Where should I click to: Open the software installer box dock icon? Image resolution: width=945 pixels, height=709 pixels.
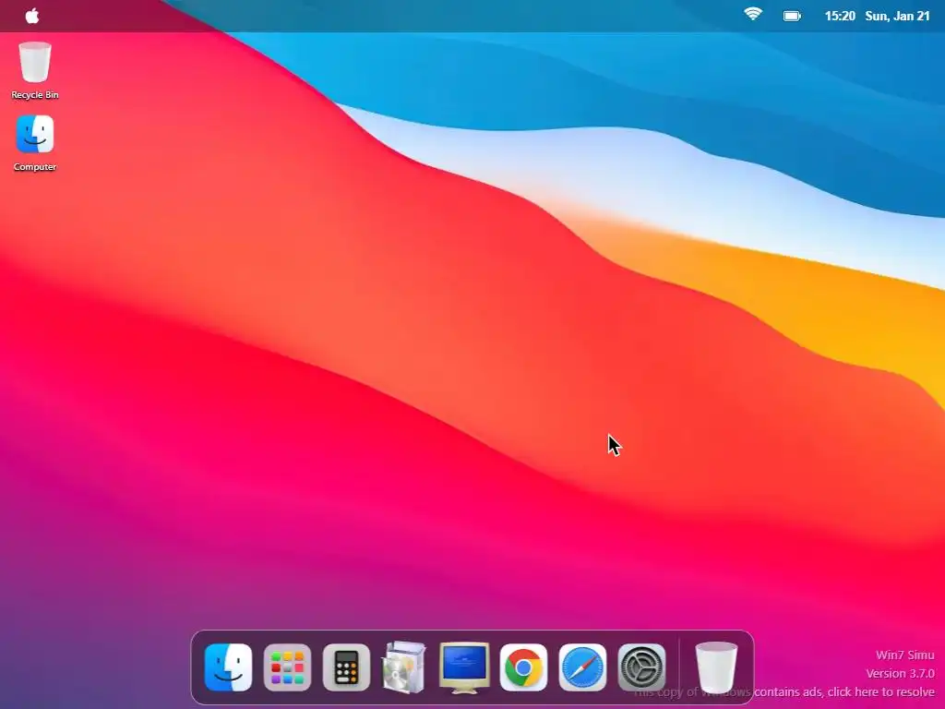[404, 667]
